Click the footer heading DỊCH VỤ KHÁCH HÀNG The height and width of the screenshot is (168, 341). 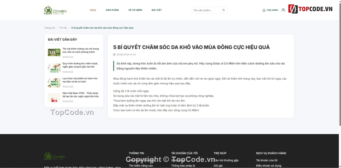point(271,153)
